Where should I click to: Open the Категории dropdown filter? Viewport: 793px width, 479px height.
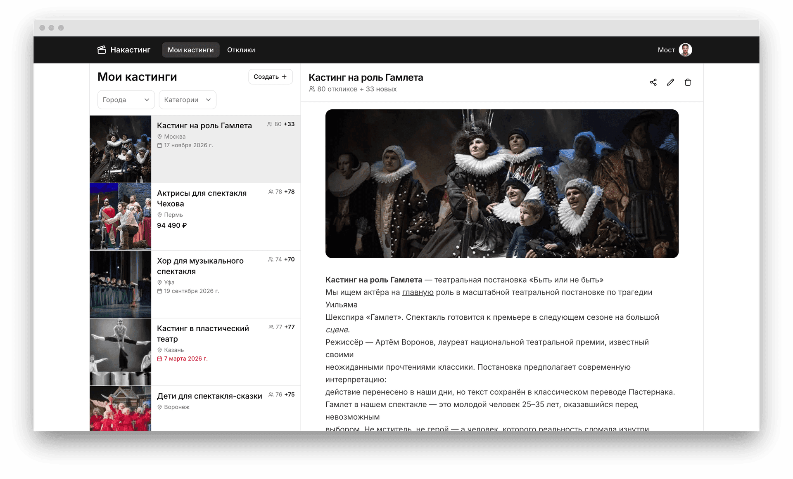click(188, 100)
